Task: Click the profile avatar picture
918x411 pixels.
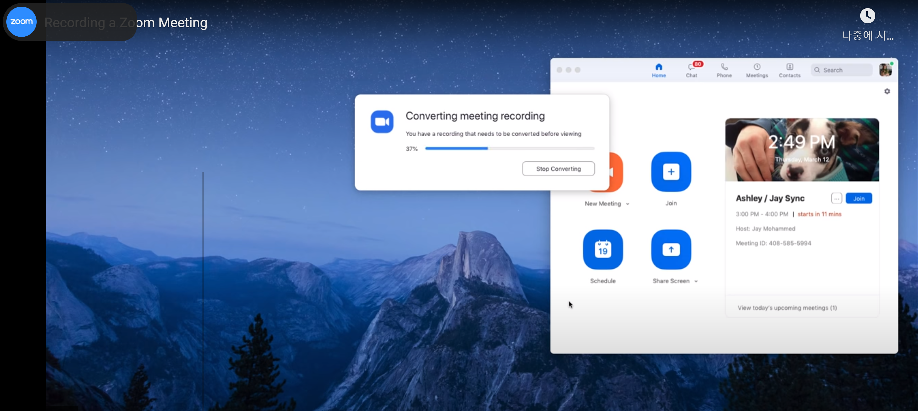Action: point(885,70)
